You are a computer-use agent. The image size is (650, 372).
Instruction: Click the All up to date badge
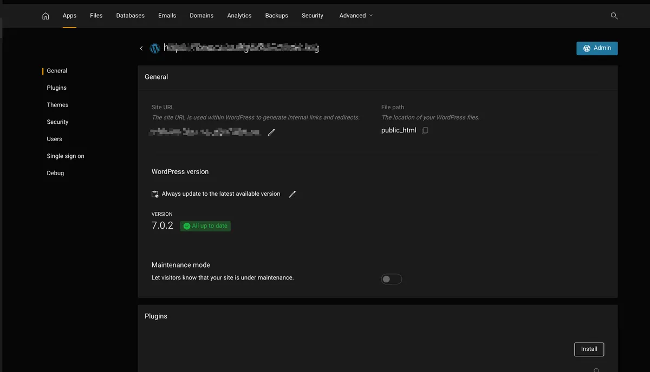[205, 226]
